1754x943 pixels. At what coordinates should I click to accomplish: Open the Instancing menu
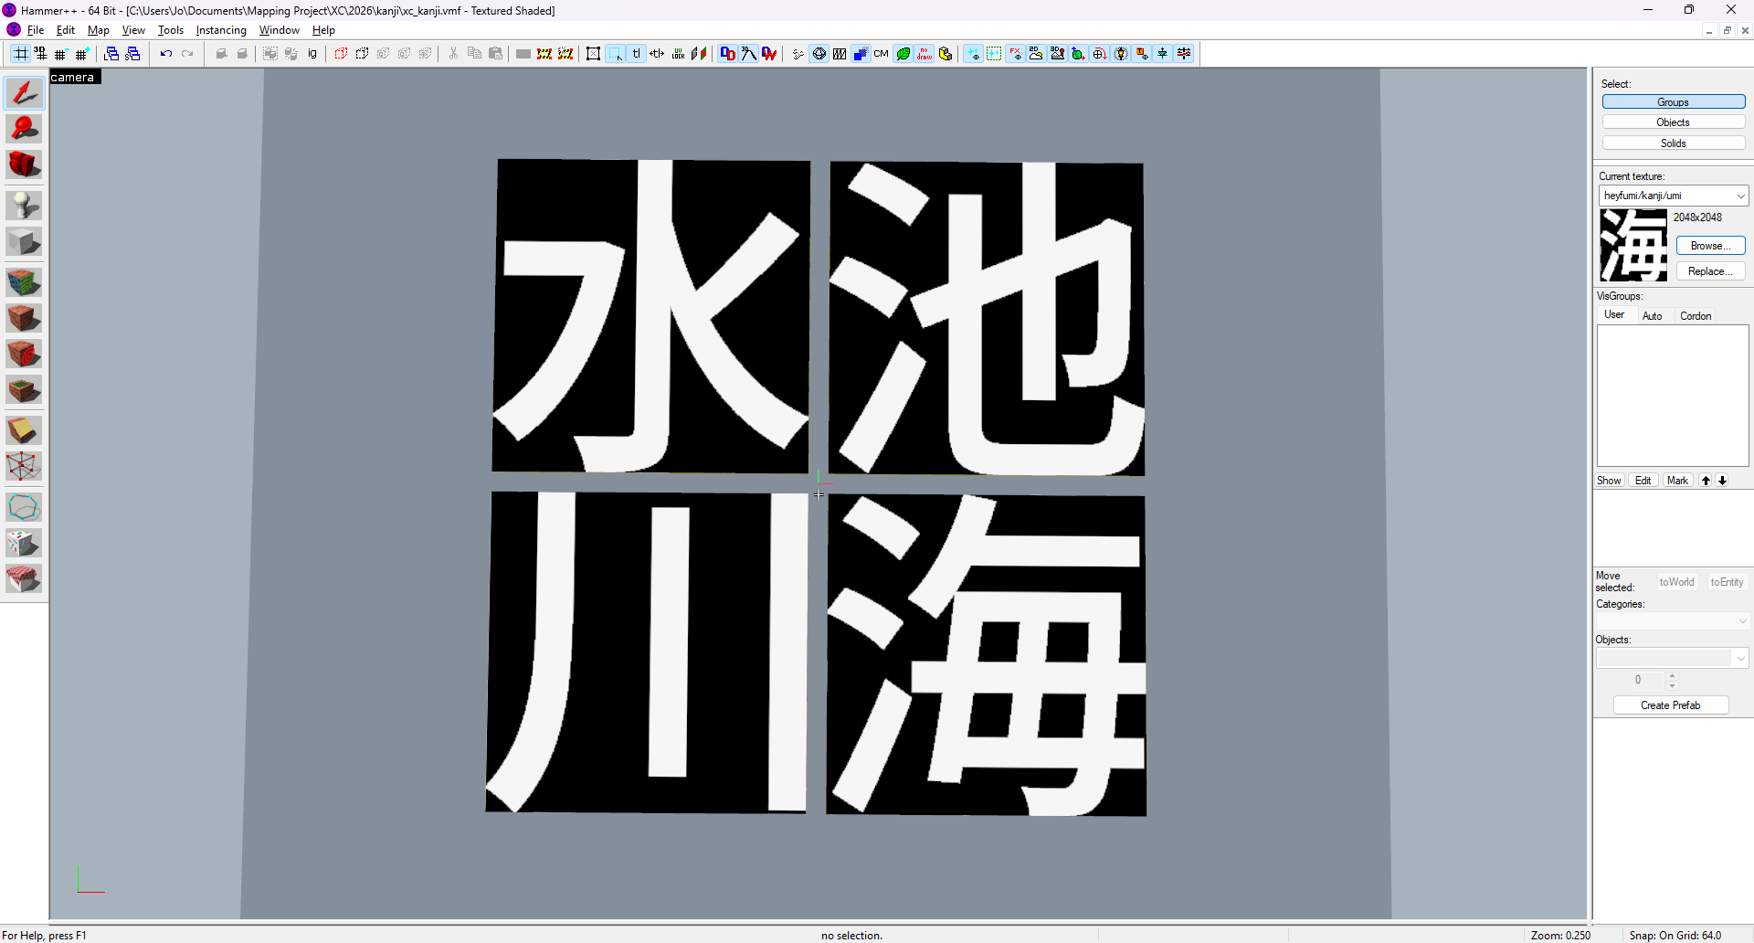[x=221, y=30]
